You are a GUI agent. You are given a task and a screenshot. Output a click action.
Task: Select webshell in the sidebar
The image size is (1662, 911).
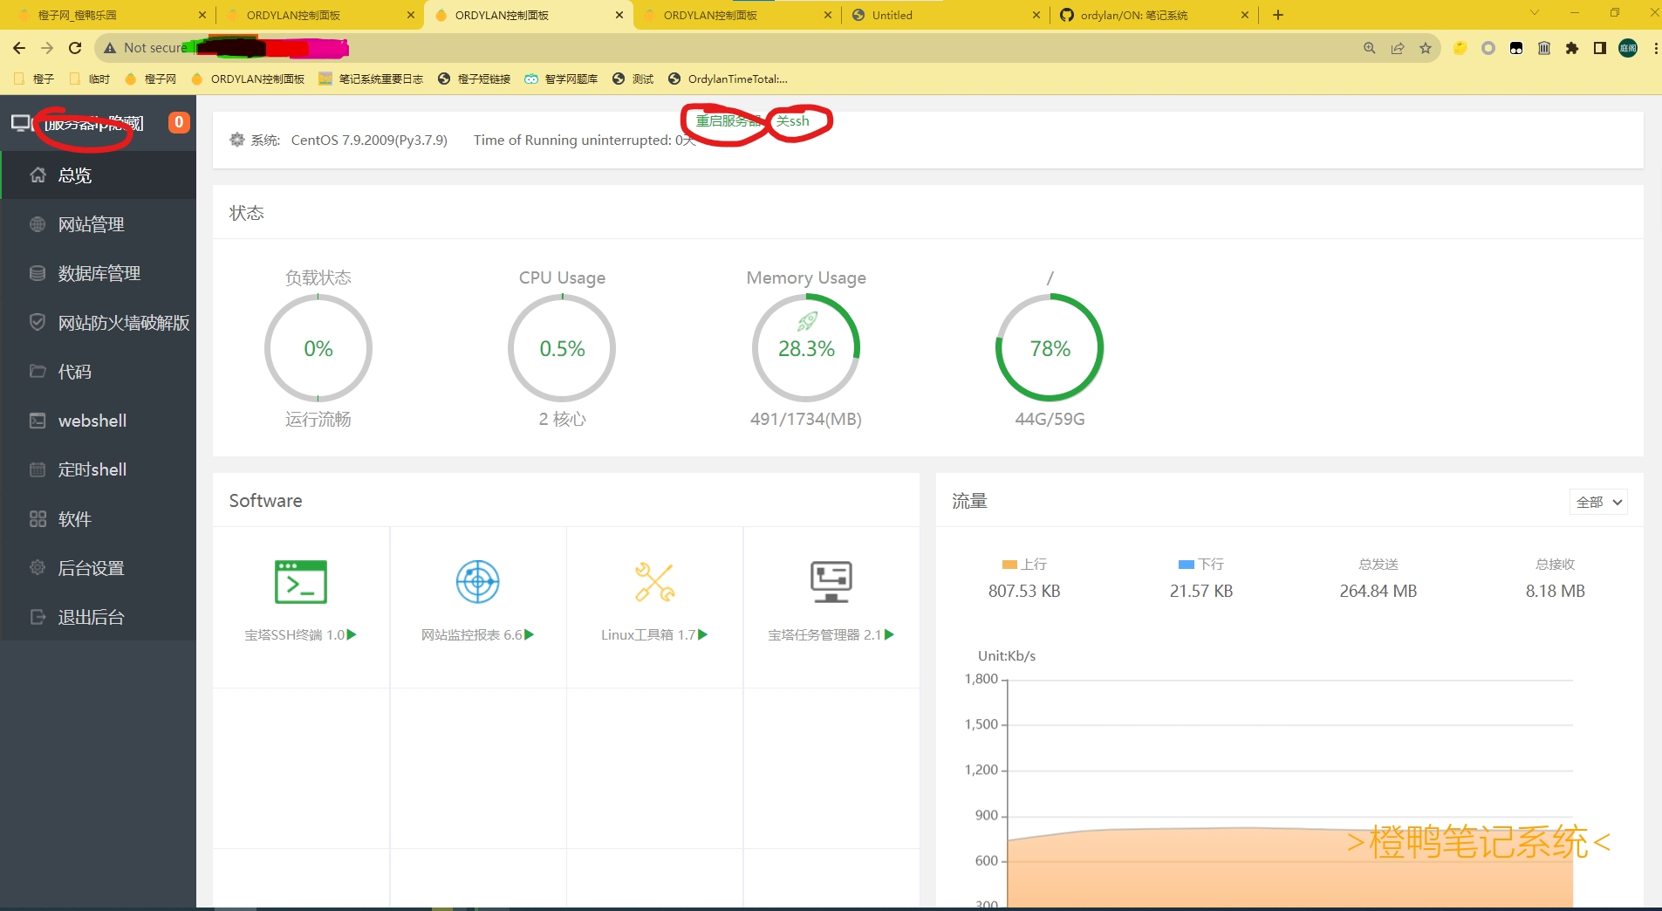pyautogui.click(x=90, y=421)
